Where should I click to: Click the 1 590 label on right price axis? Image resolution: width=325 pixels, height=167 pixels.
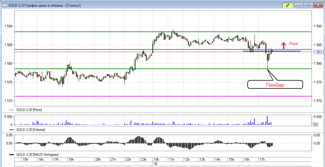tap(317, 26)
